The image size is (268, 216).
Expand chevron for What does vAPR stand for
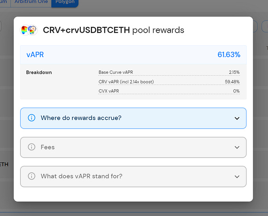pos(237,177)
